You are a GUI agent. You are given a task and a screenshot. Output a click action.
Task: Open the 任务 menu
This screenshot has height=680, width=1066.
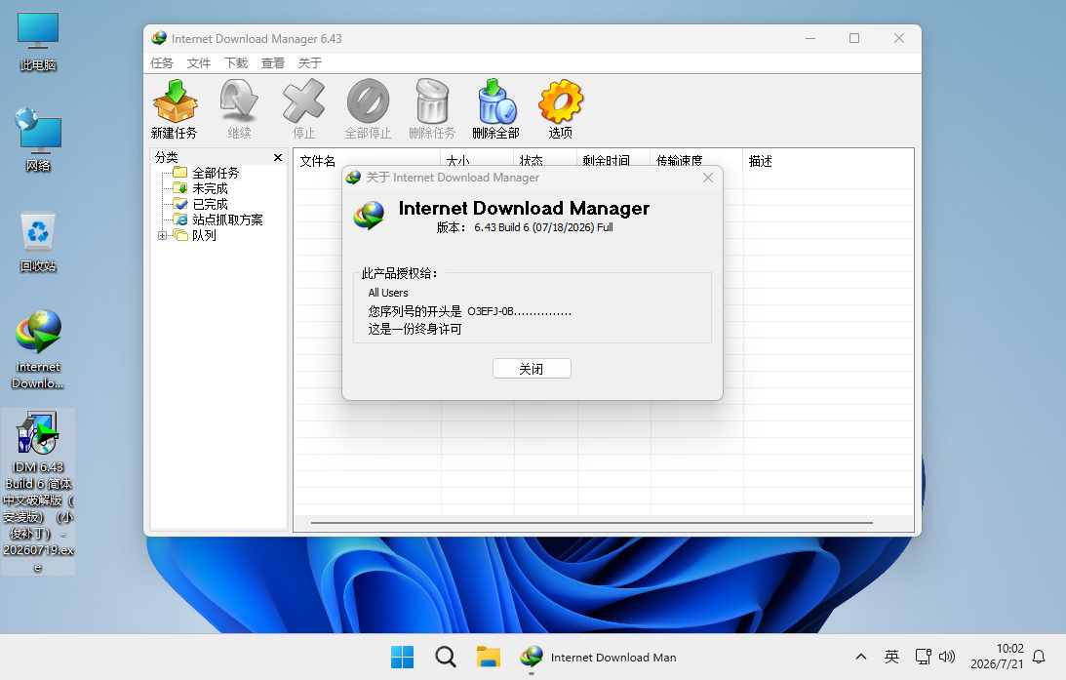click(162, 63)
